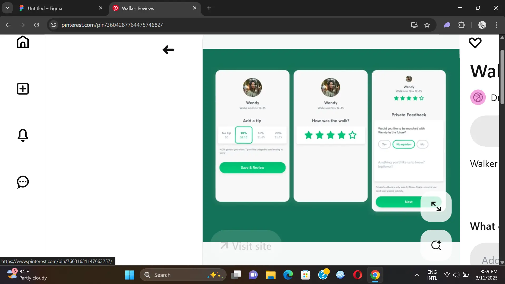Expand the pin image to full view
The height and width of the screenshot is (284, 505).
pyautogui.click(x=436, y=206)
